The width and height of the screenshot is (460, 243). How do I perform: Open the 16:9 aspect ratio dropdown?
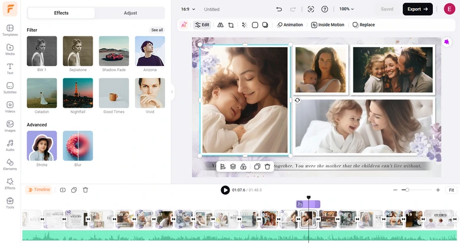[x=188, y=9]
